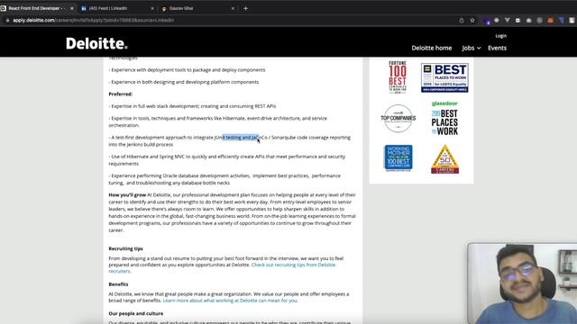Click the Login link
This screenshot has width=577, height=324.
501,36
